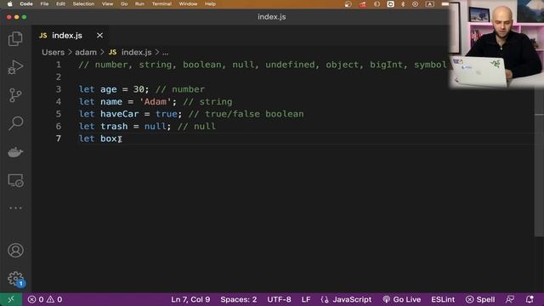544x306 pixels.
Task: Open the View menu
Action: (x=107, y=3)
